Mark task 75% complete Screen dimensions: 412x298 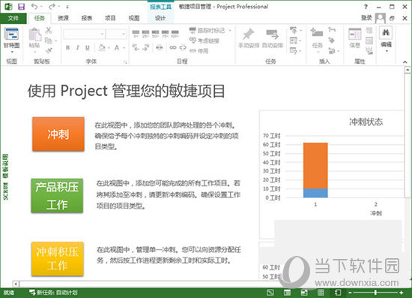click(165, 34)
